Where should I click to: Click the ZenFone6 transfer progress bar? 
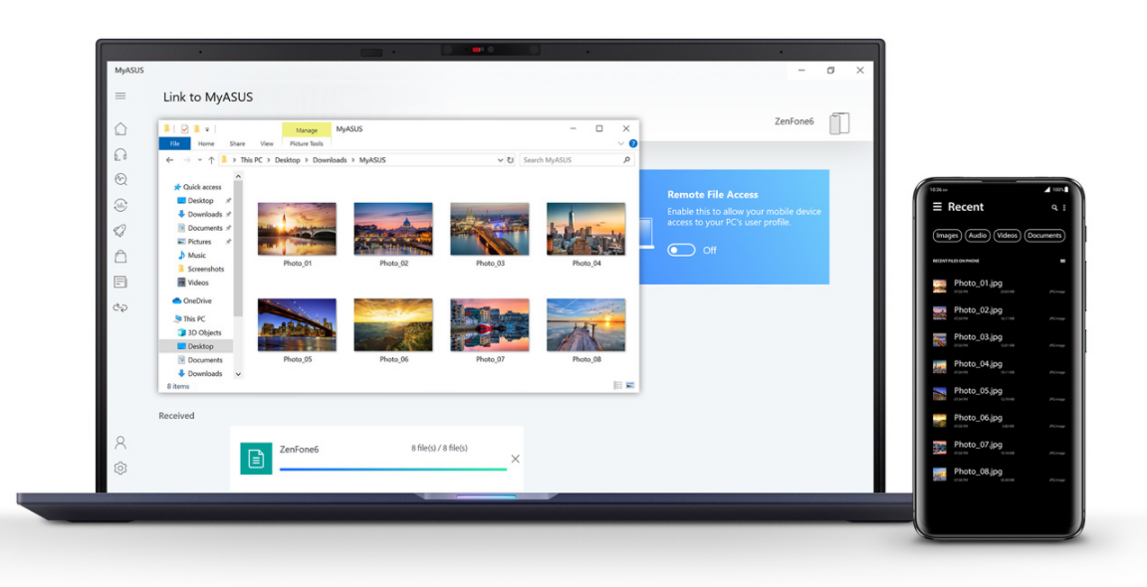393,470
